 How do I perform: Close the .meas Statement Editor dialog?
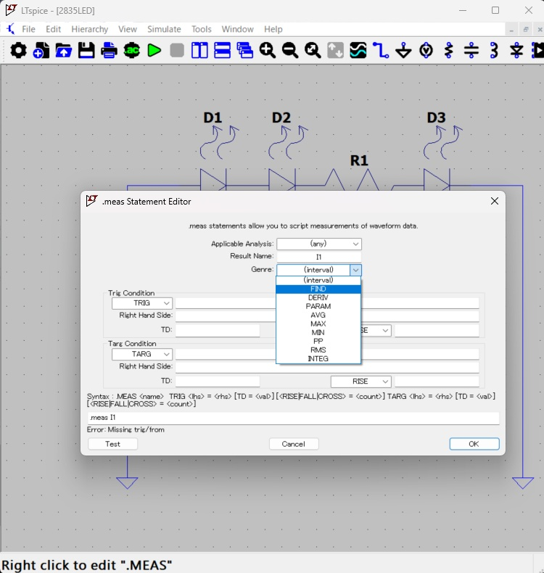click(x=495, y=201)
